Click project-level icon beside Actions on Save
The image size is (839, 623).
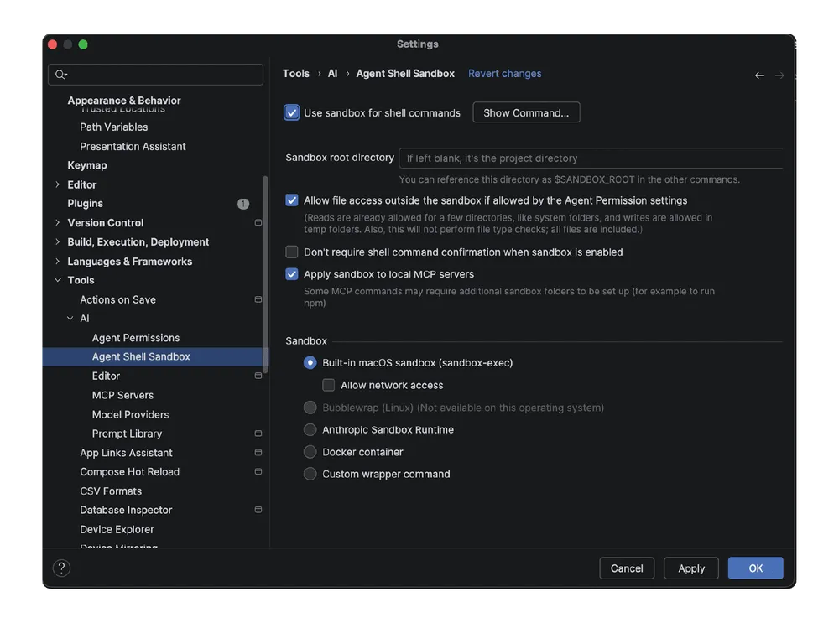click(258, 299)
